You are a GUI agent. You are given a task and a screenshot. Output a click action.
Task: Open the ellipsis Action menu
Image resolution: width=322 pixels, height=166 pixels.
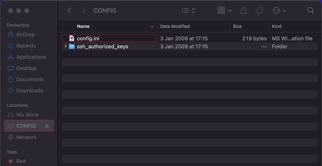coord(279,11)
